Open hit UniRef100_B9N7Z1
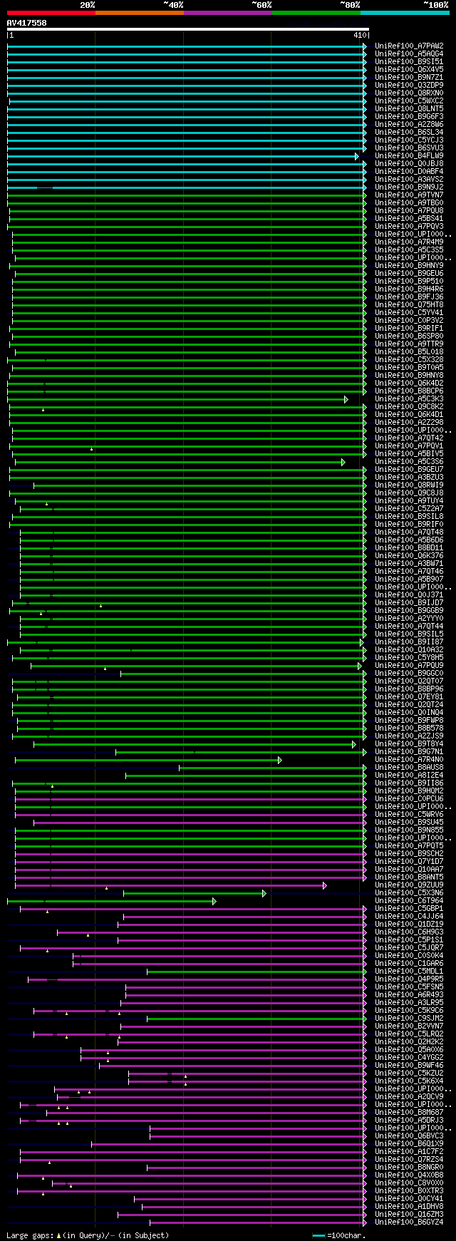 coord(409,78)
